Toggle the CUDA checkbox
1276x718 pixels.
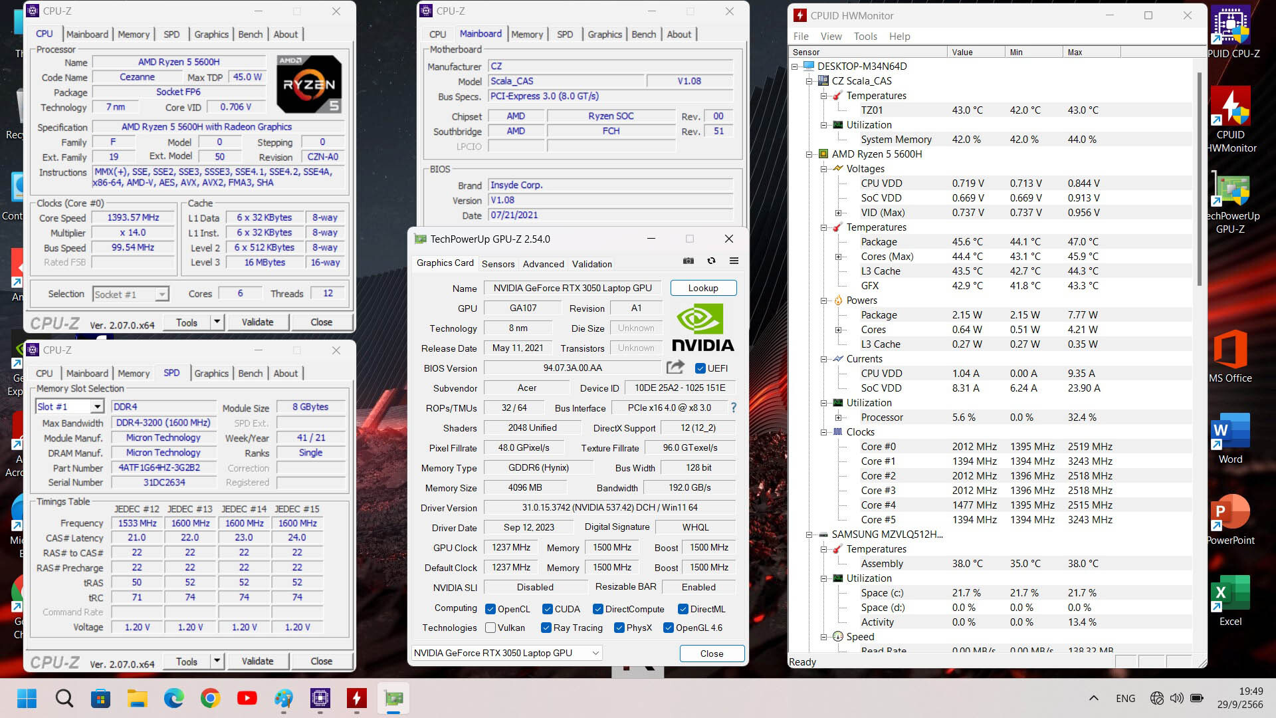tap(548, 609)
